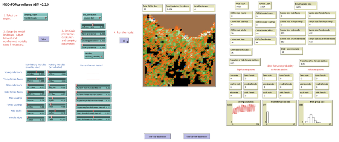Viewport: 339px width, 142px height.
Task: Adjust the fynhm slider
Action: tap(36, 105)
